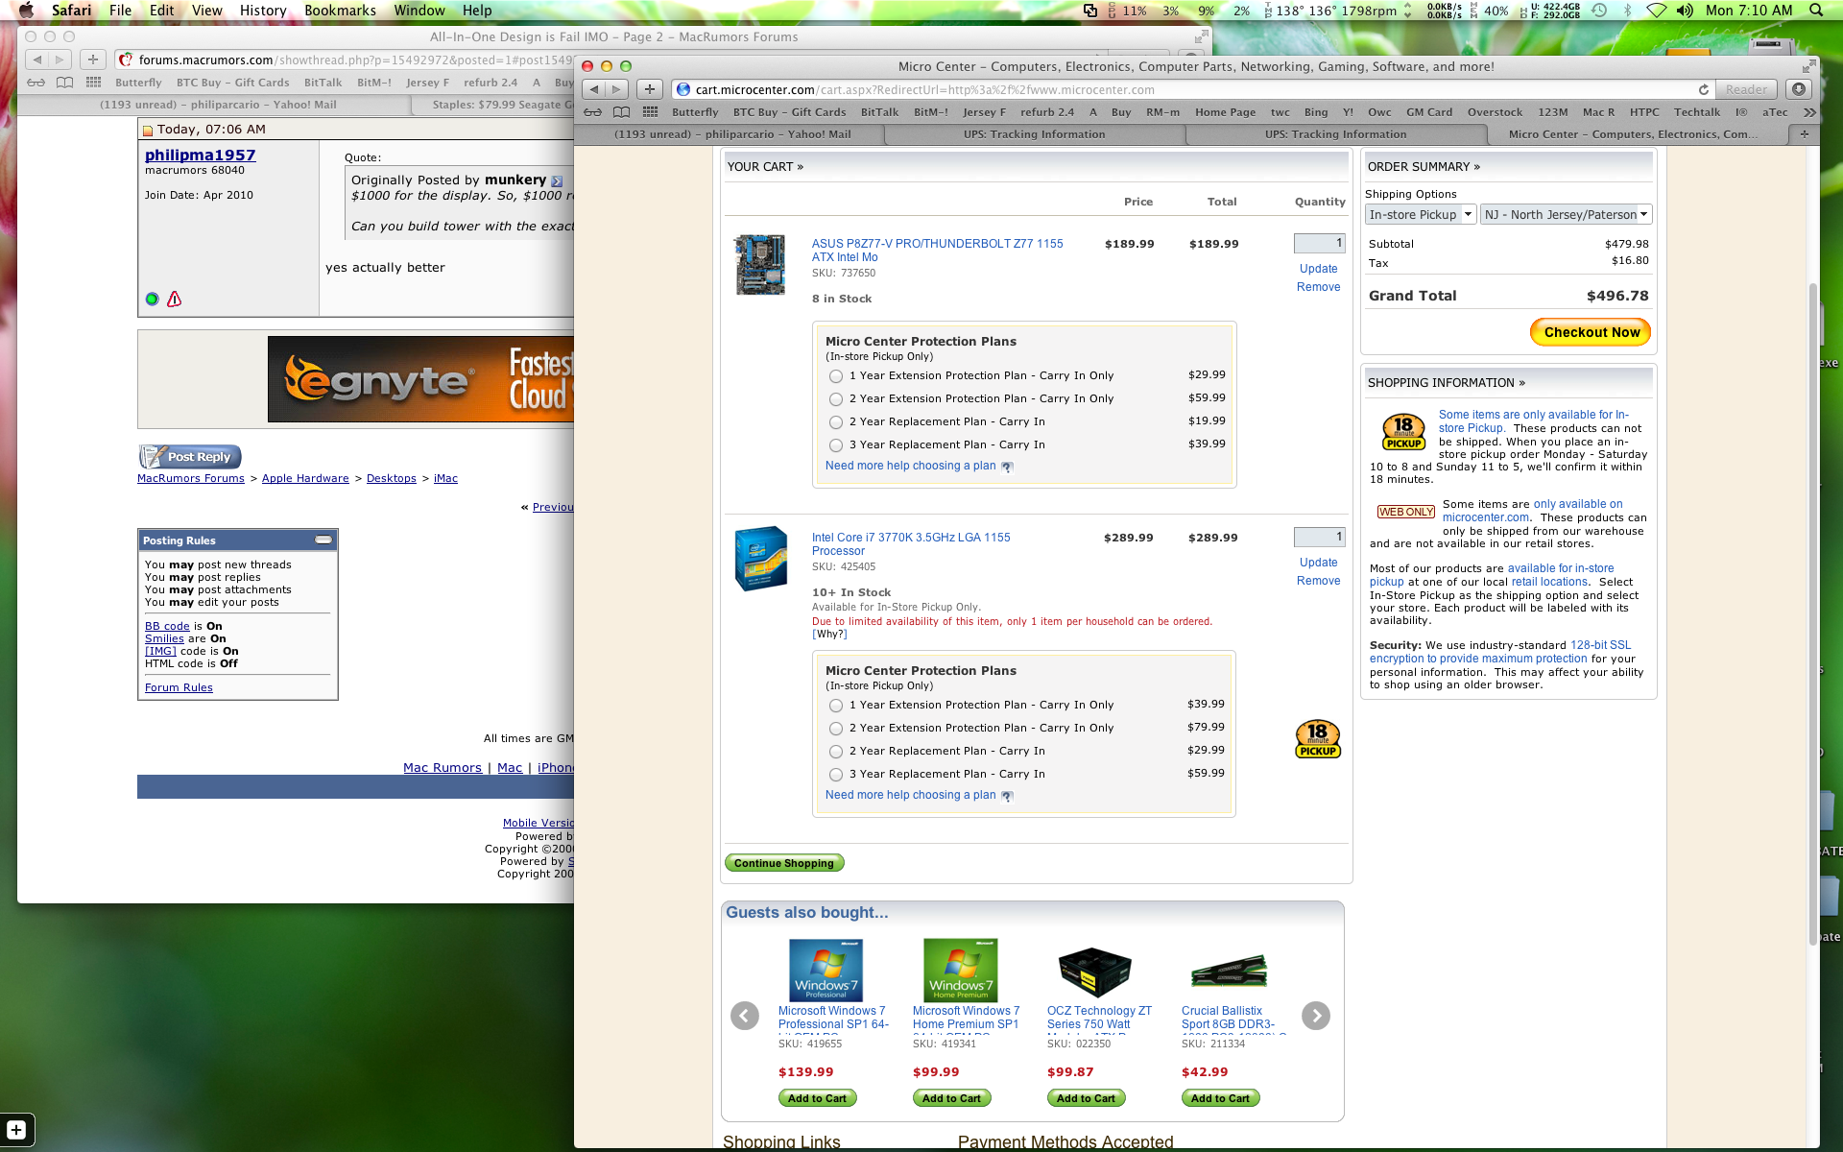Show more bookmarks overflow chevron

click(1809, 111)
